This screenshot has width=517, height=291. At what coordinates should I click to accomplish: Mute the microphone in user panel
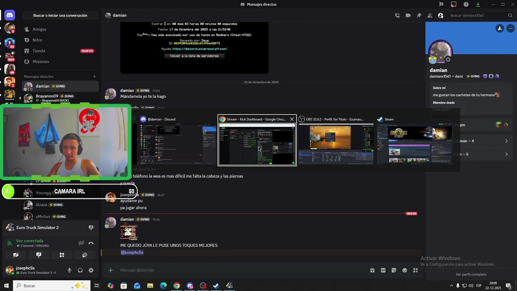(69, 270)
